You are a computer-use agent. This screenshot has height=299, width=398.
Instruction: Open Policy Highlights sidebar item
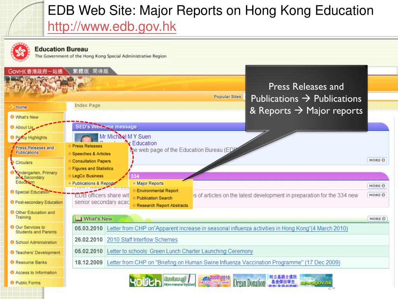point(31,137)
